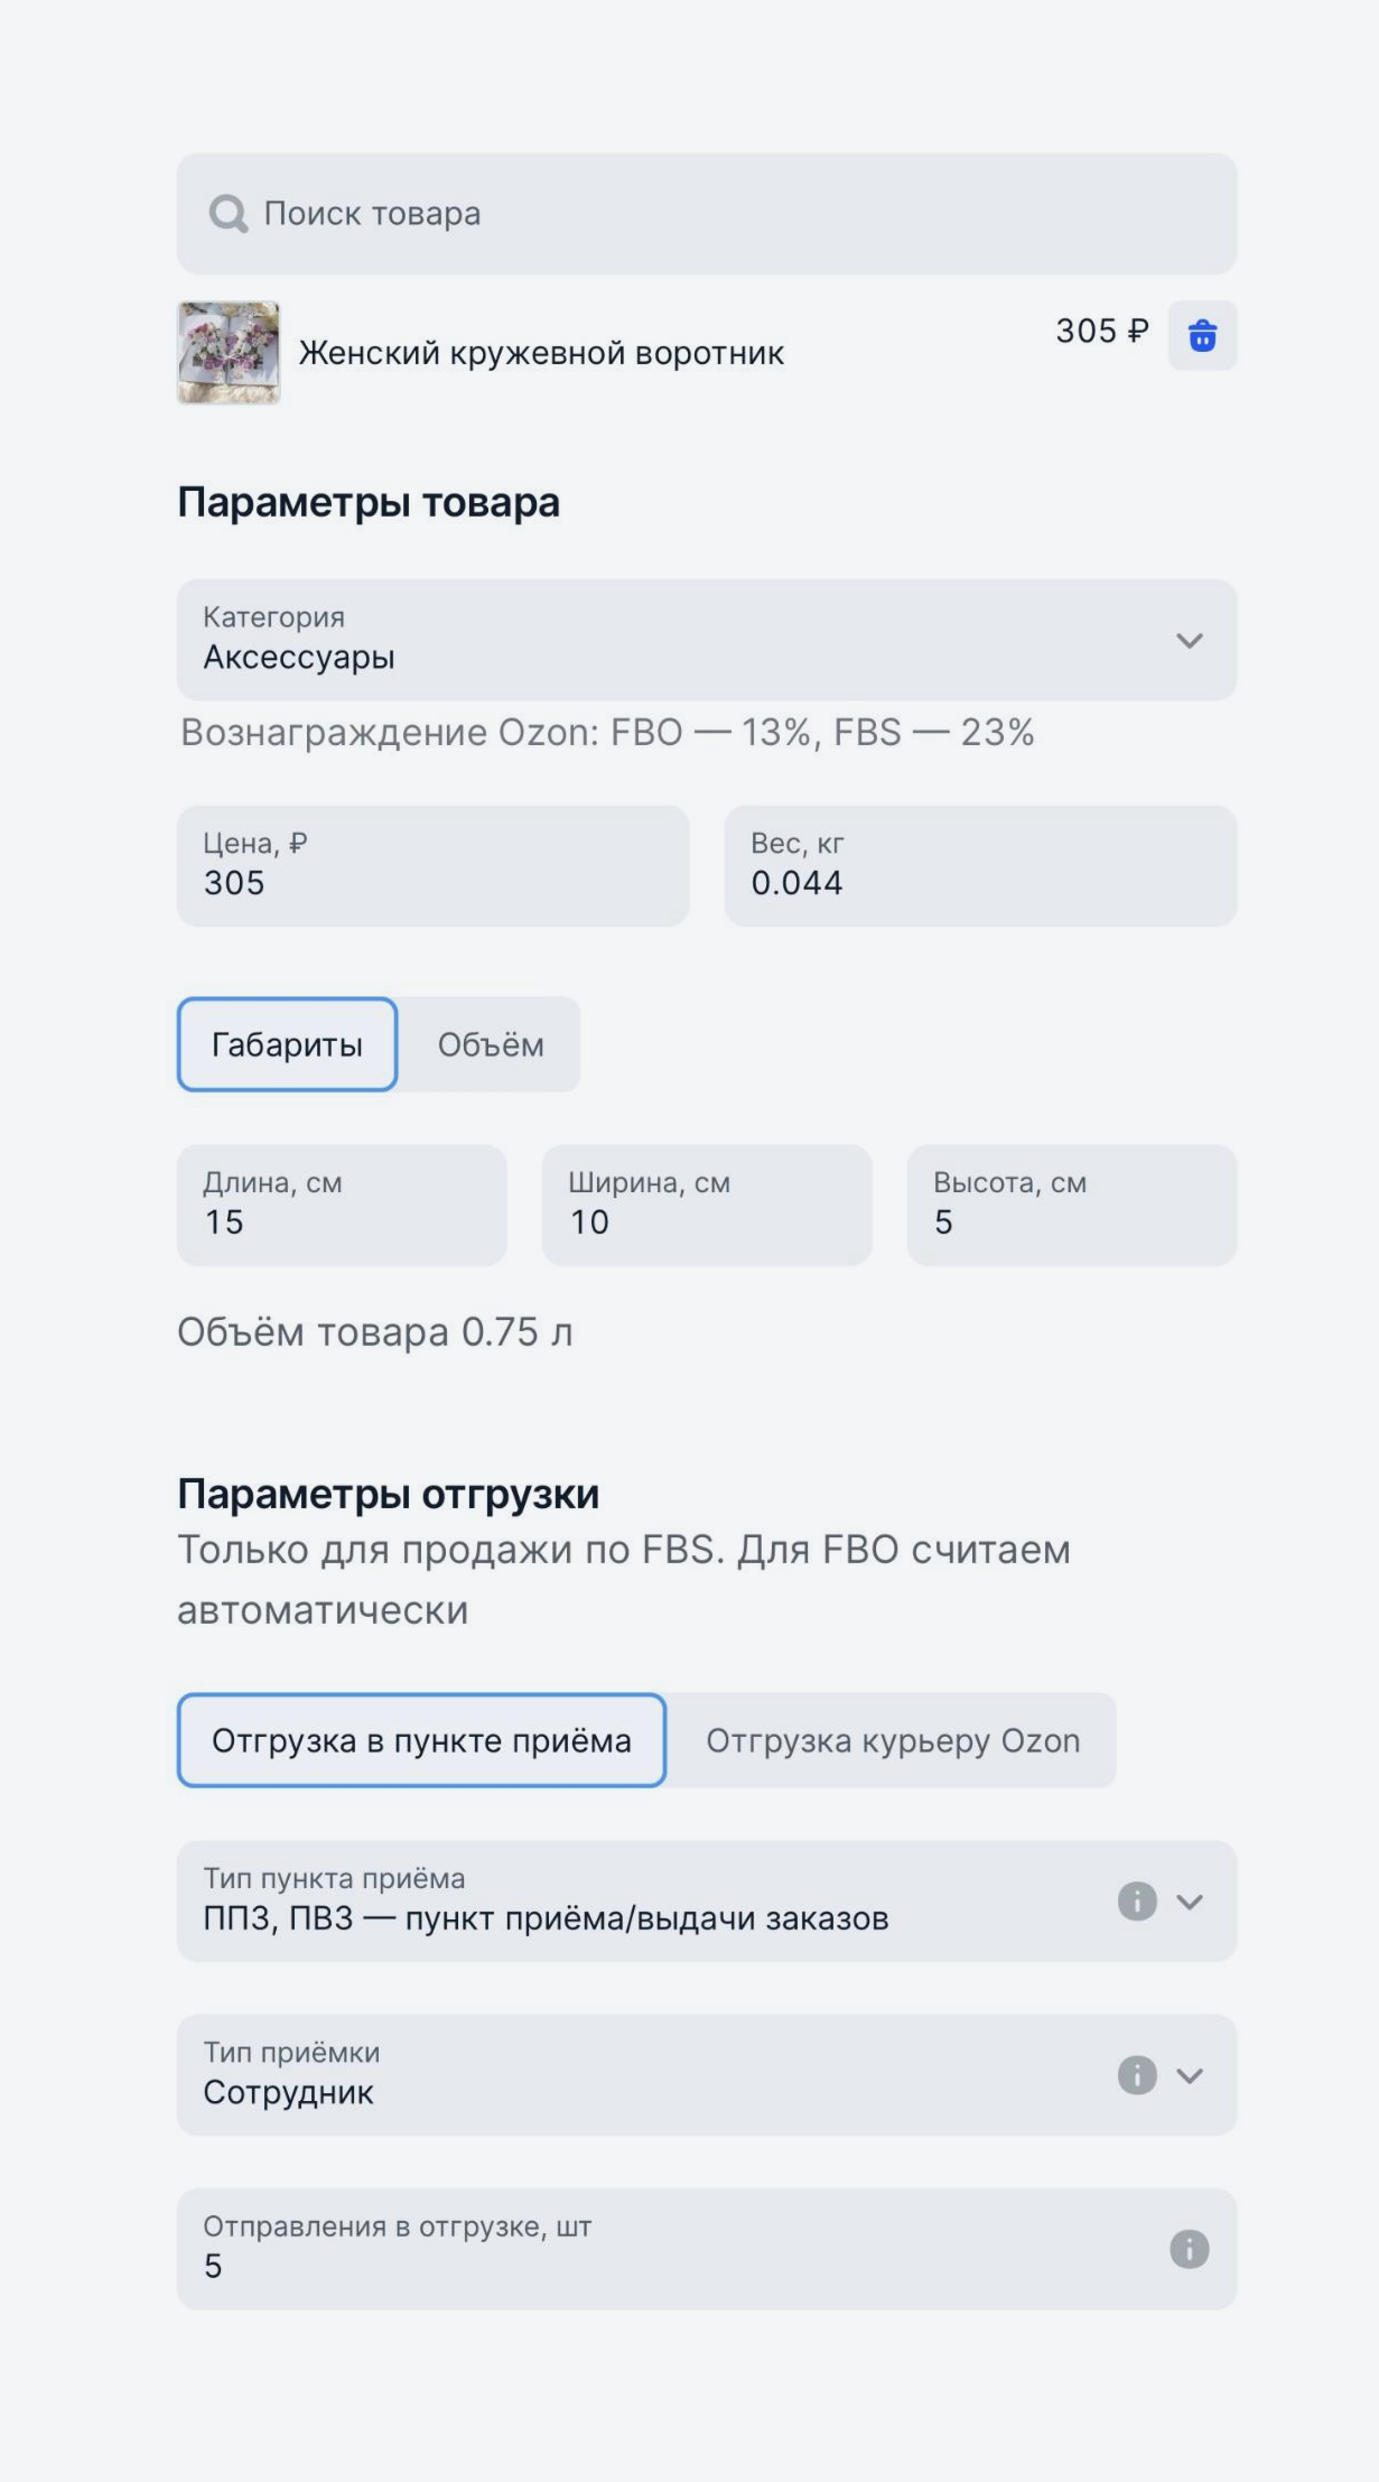Open info tooltip for Тип пункта приёма
1379x2482 pixels.
click(x=1136, y=1901)
